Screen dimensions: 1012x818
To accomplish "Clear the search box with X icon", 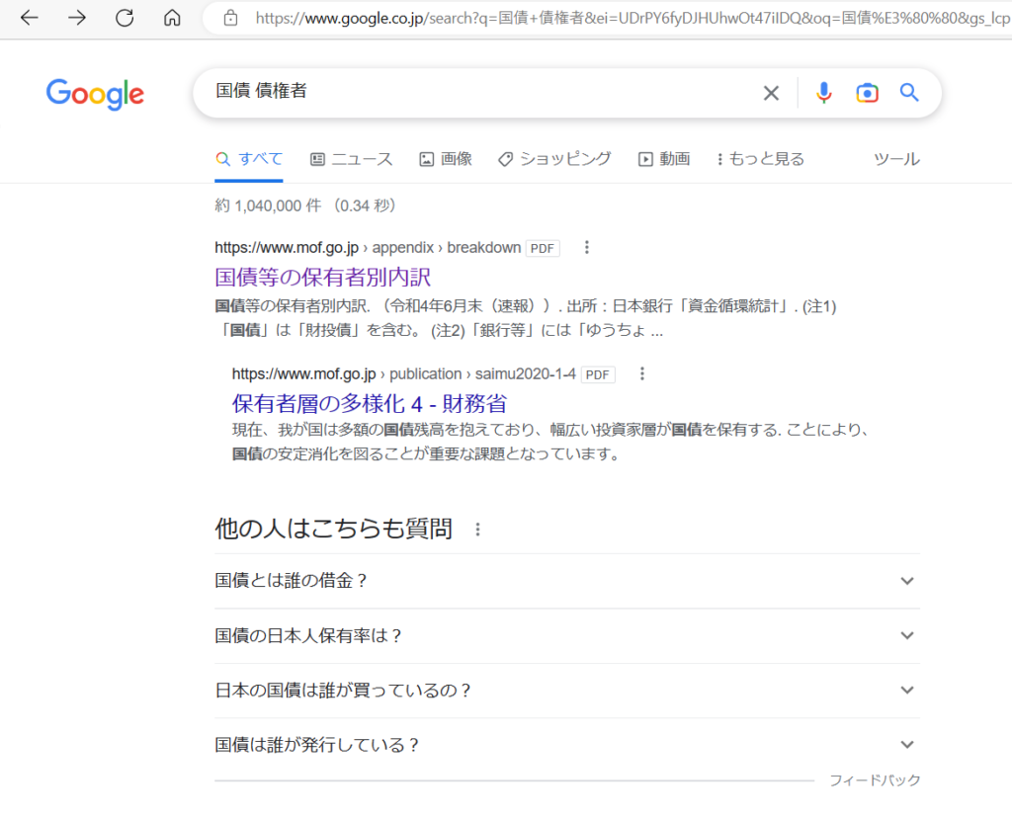I will (x=771, y=93).
